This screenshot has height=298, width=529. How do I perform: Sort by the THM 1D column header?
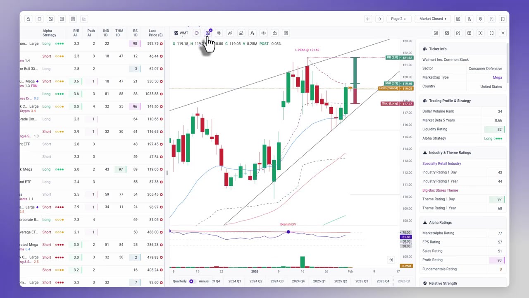point(119,33)
